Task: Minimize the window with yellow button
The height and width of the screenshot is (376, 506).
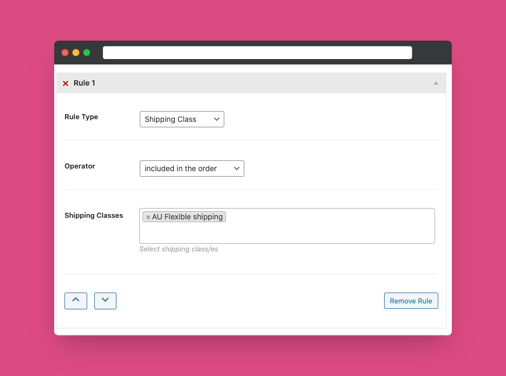Action: (x=76, y=53)
